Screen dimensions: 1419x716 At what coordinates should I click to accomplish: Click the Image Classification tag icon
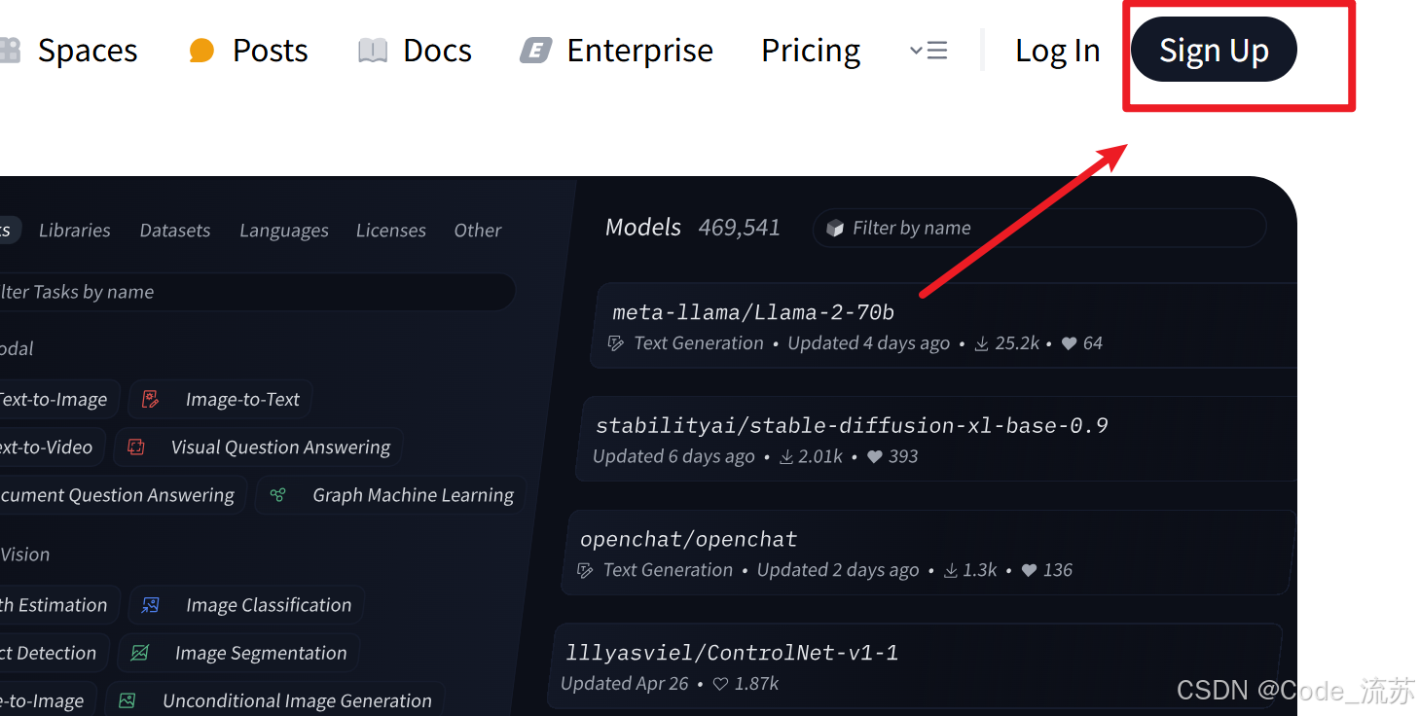[150, 605]
